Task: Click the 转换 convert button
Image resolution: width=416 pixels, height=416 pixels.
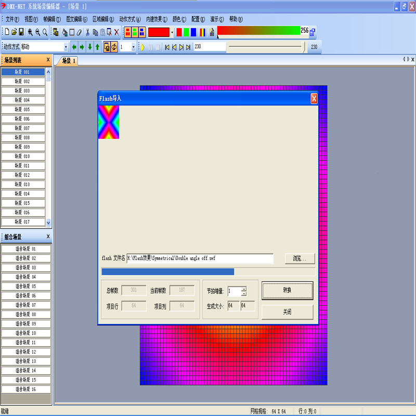Action: [287, 290]
